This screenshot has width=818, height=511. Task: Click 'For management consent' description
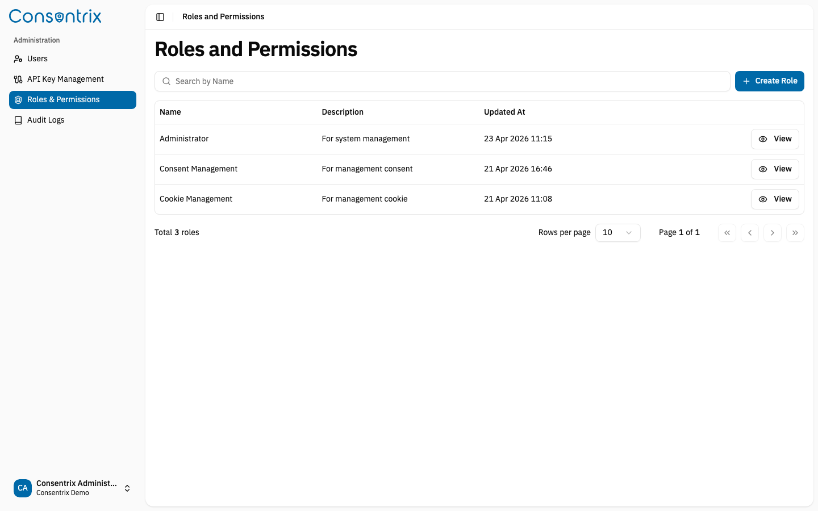(x=367, y=169)
